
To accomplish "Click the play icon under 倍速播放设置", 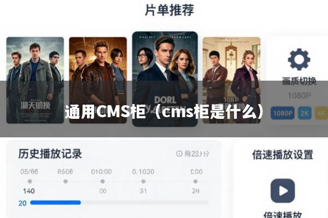I will point(283,190).
